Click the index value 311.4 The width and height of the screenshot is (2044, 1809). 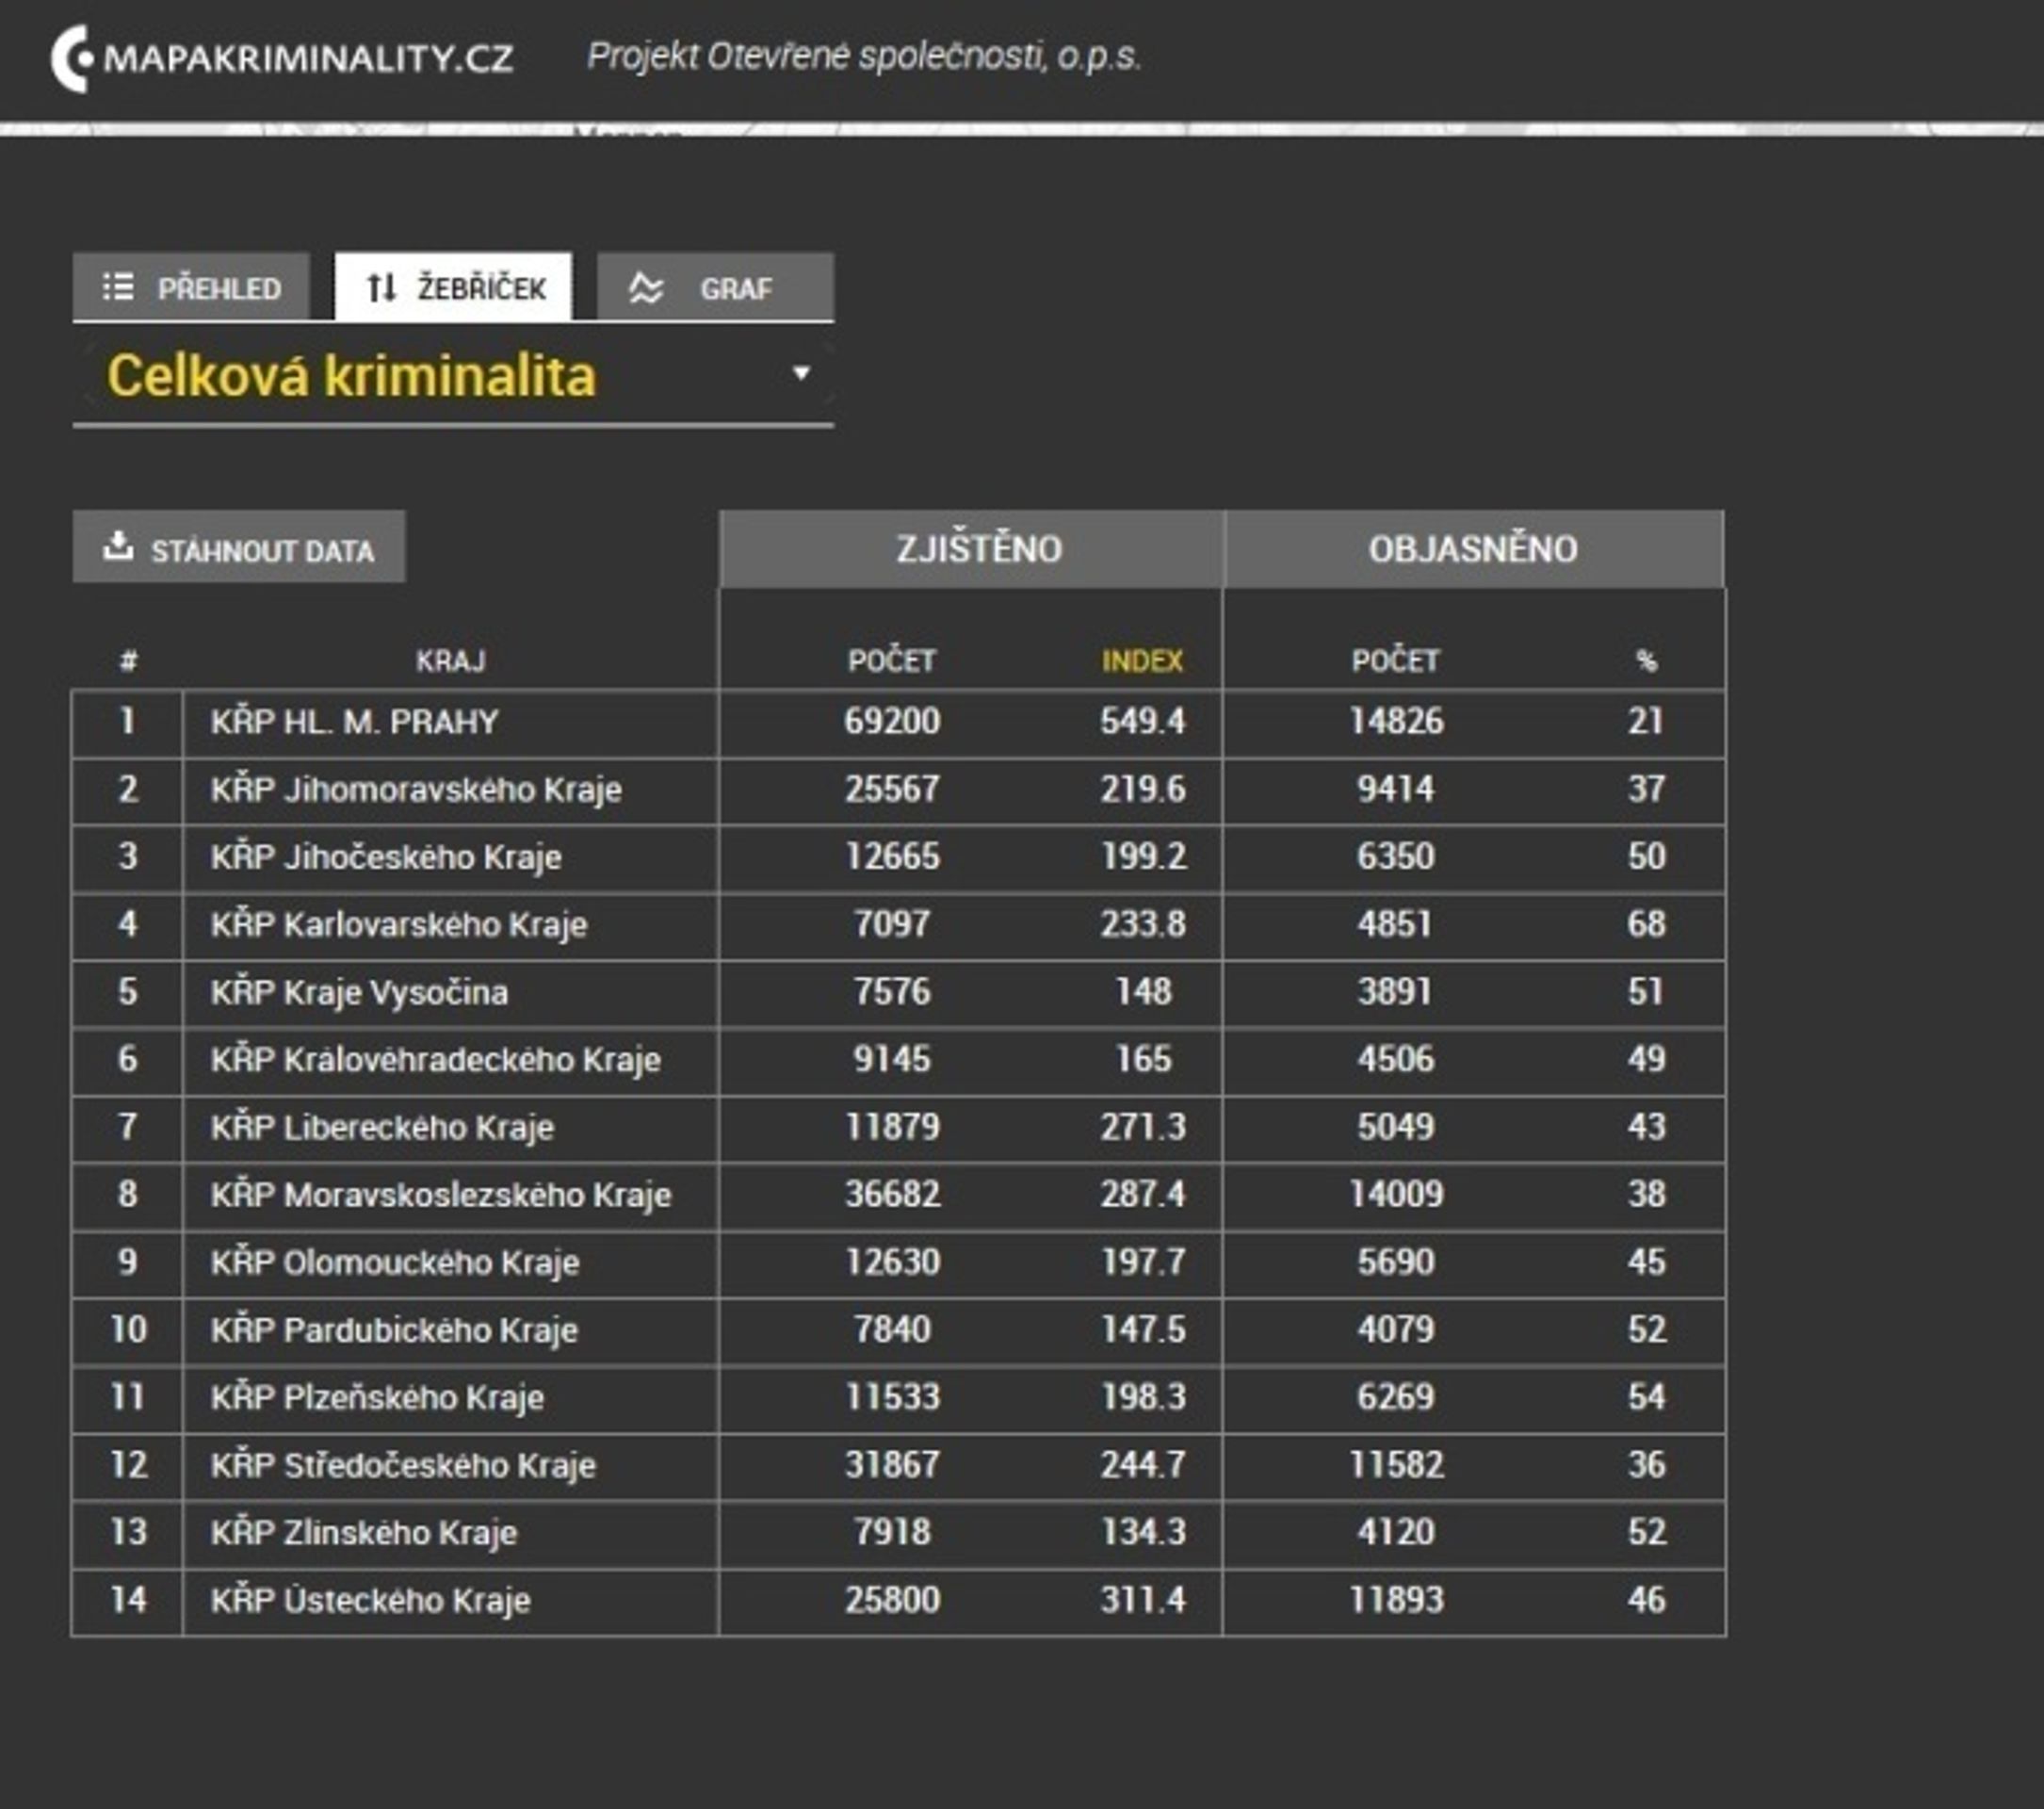(1143, 1600)
